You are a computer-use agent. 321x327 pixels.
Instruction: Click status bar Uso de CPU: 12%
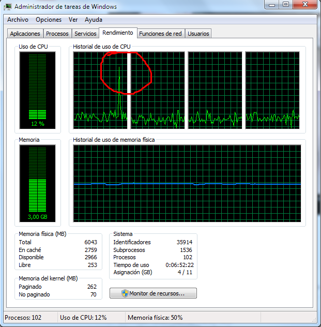click(x=83, y=317)
